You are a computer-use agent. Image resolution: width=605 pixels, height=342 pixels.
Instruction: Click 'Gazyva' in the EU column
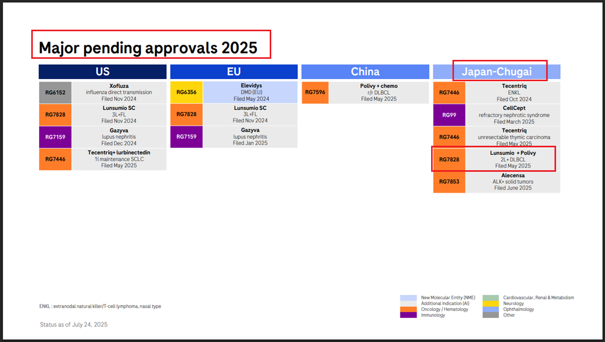tap(250, 130)
